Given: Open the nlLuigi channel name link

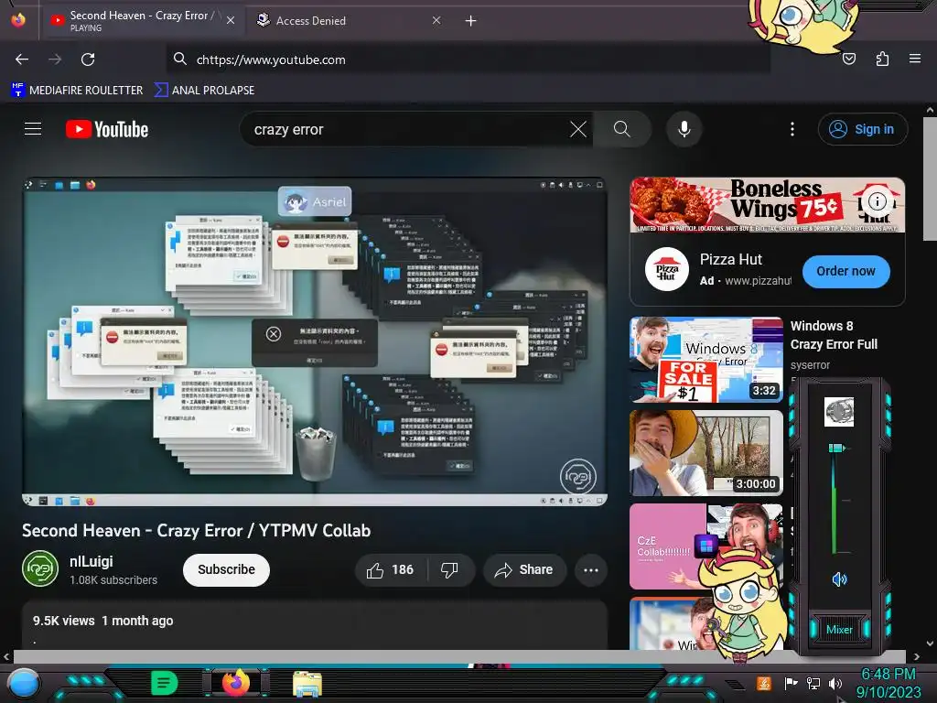Looking at the screenshot, I should point(92,561).
